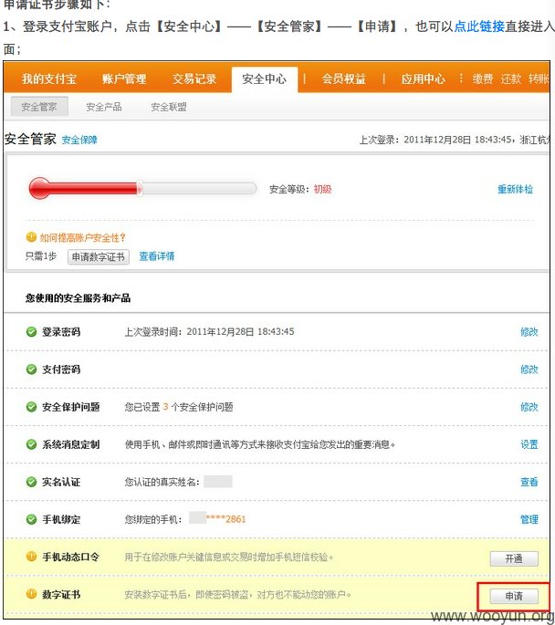This screenshot has width=555, height=625.
Task: Open the 我的支付宝 tab
Action: click(x=49, y=78)
